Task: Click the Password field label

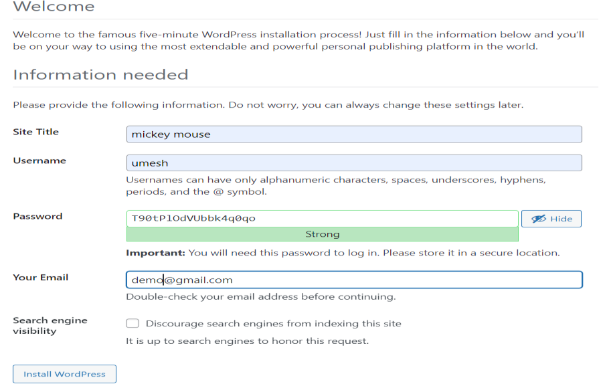Action: point(37,216)
